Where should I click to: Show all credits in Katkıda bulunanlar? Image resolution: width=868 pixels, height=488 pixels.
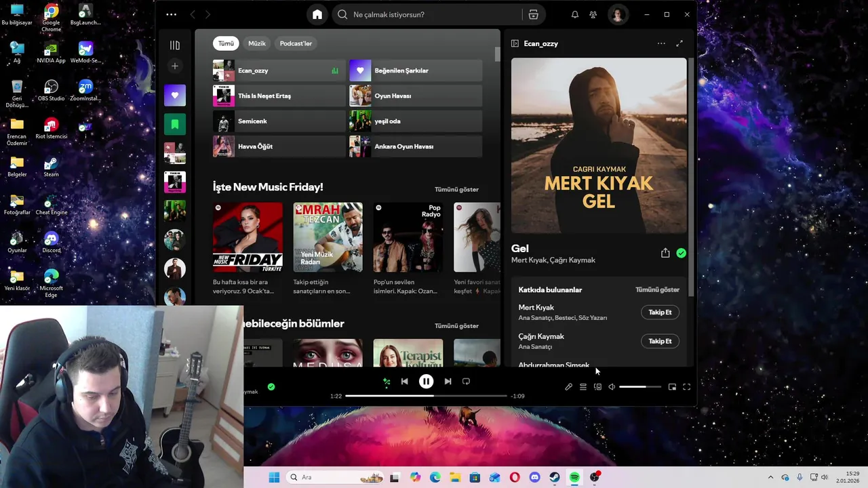coord(657,289)
